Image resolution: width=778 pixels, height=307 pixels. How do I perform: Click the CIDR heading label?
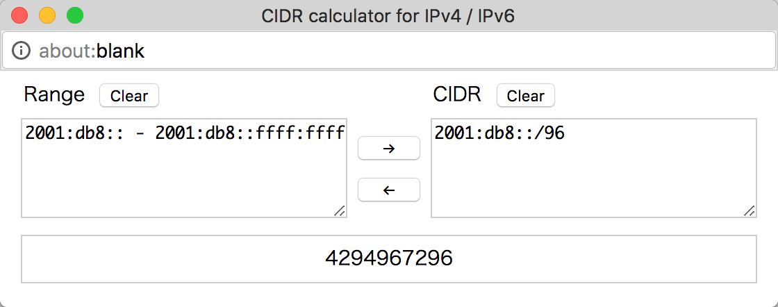tap(457, 94)
